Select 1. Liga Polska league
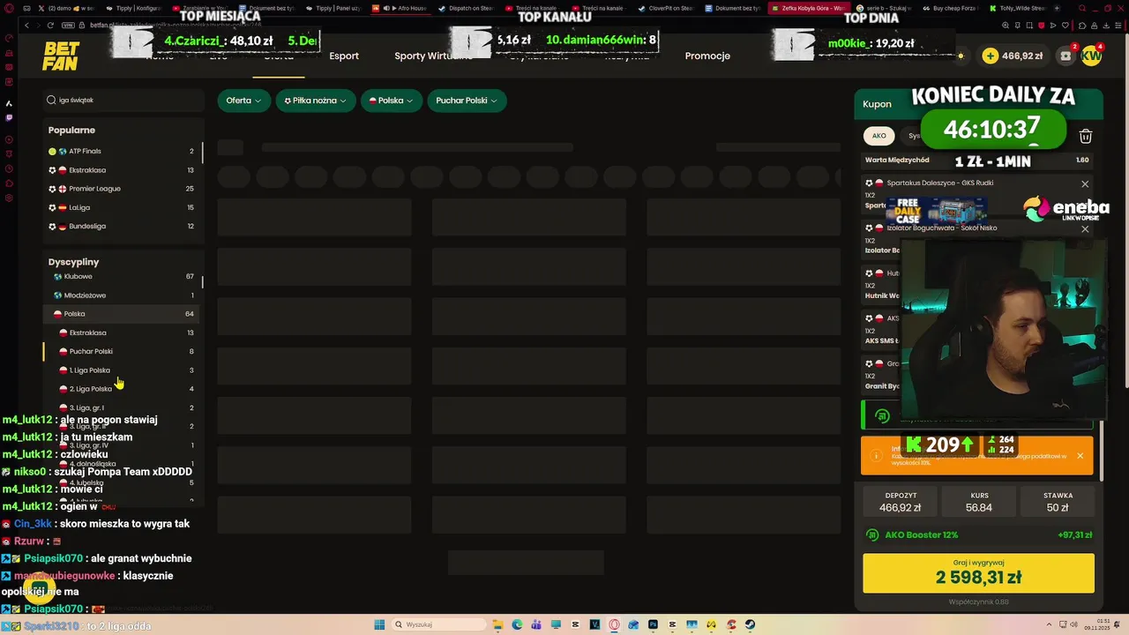 [x=122, y=370]
